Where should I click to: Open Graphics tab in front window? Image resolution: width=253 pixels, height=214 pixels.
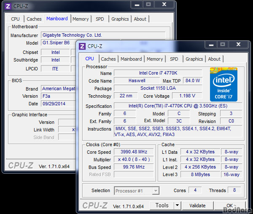coord(194,59)
